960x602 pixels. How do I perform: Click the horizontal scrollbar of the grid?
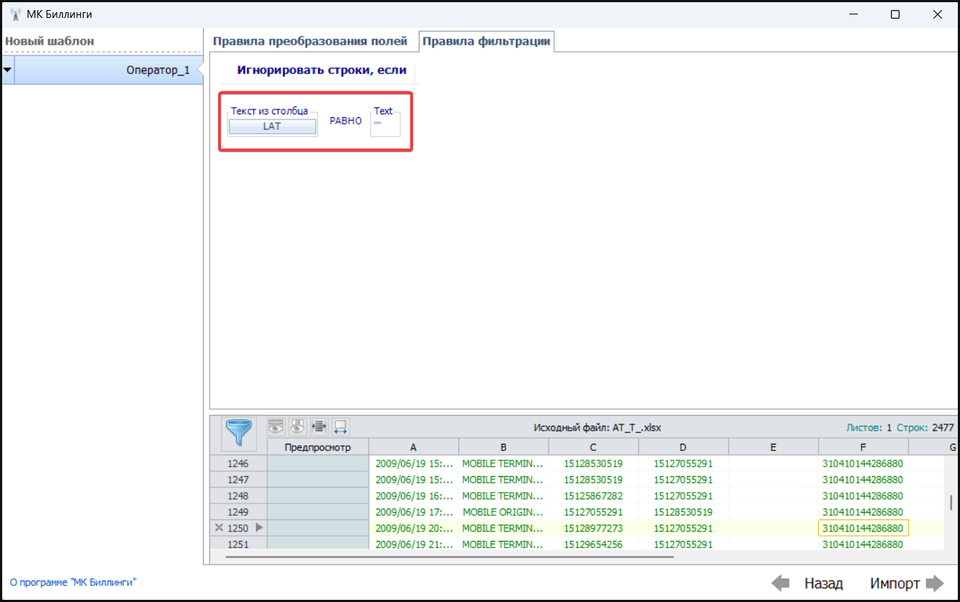[x=449, y=555]
